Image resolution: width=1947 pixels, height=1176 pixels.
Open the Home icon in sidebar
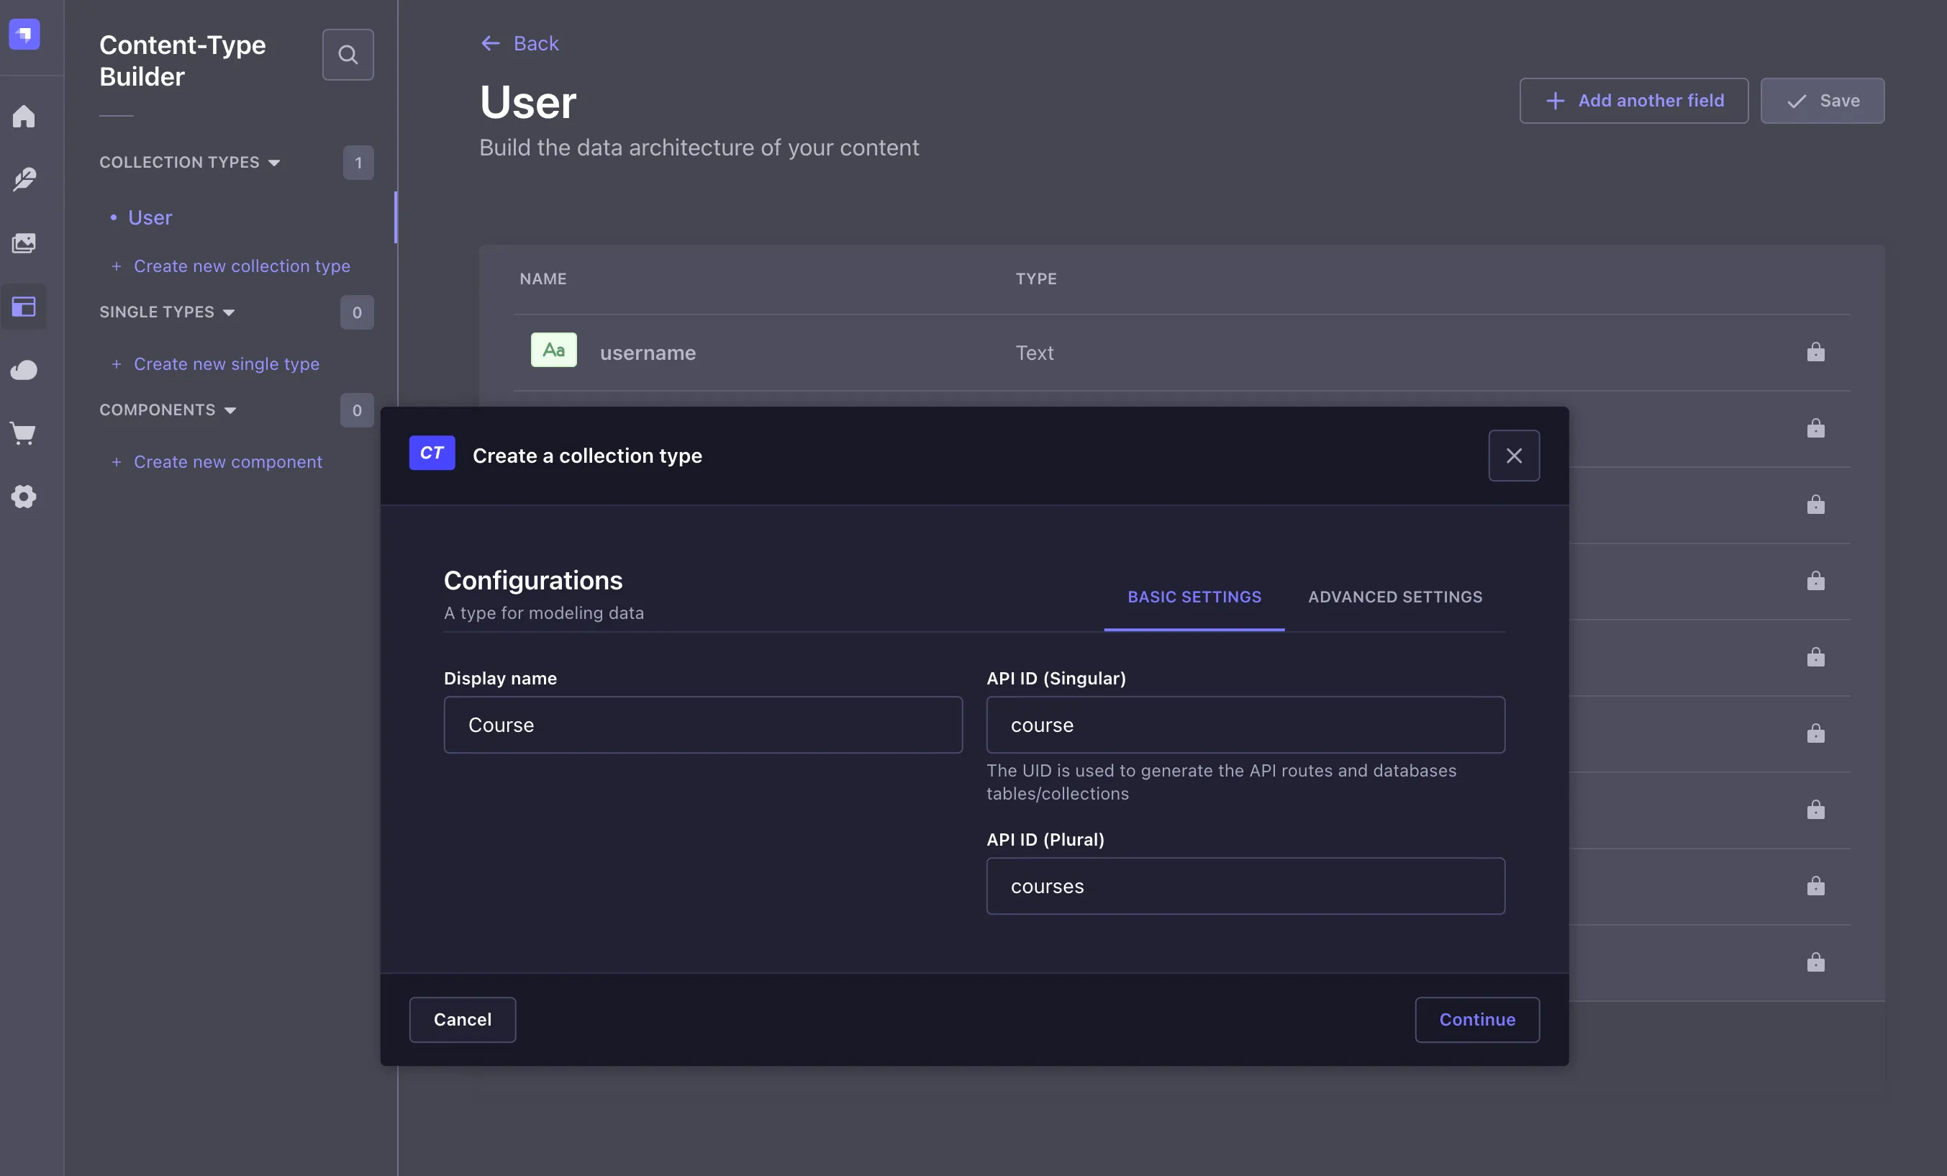(24, 116)
